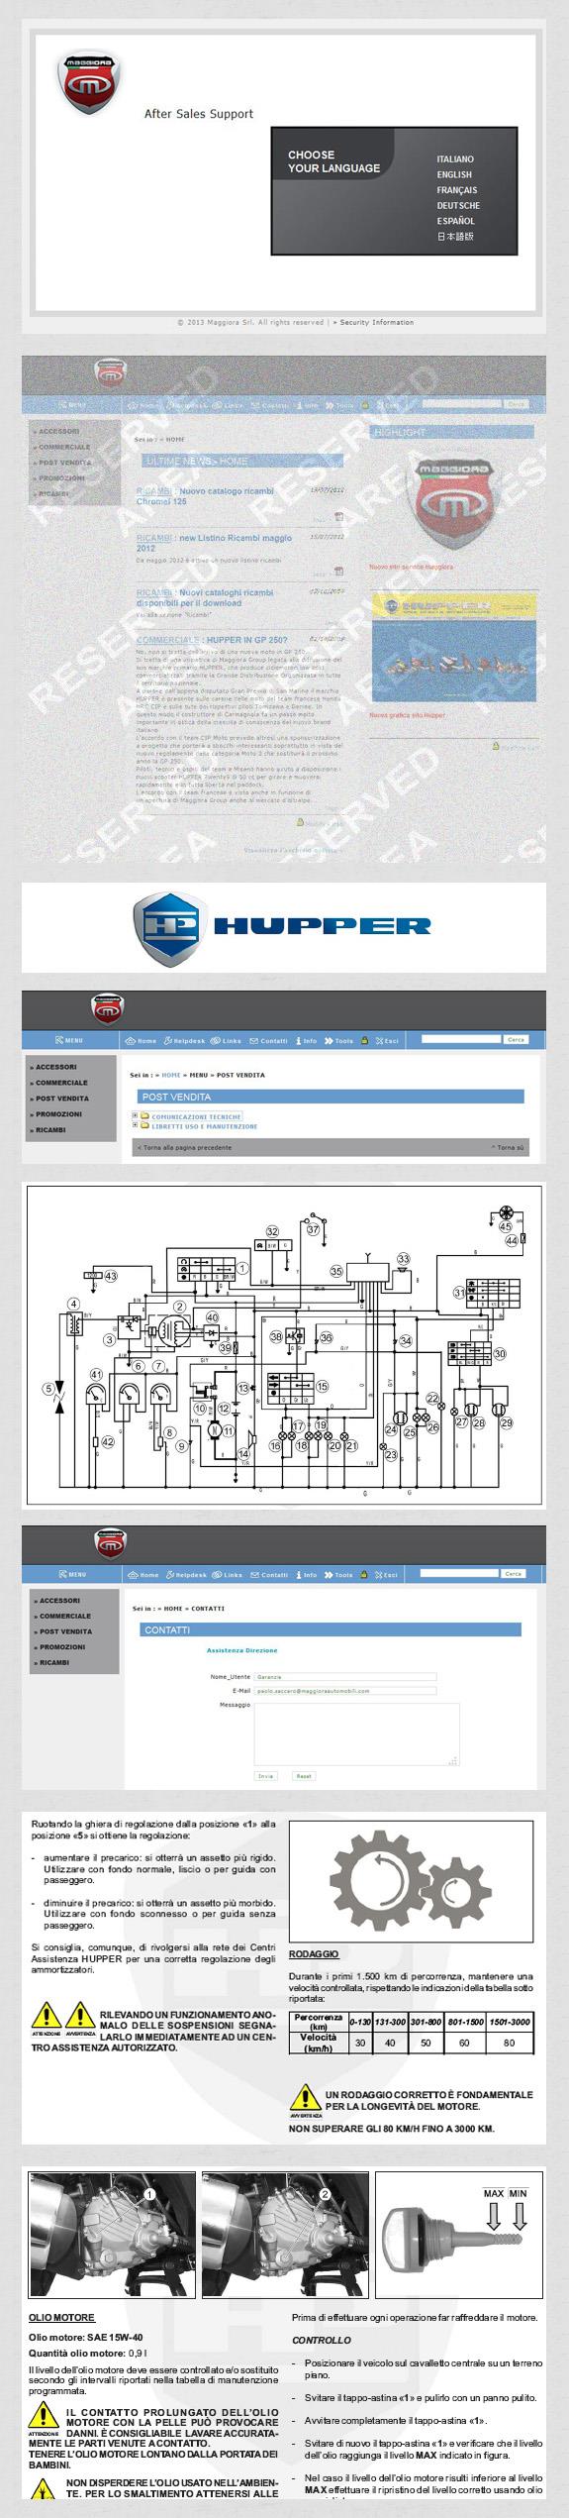Click the Torna alla pagina precedente link
569x2518 pixels.
pyautogui.click(x=187, y=1148)
